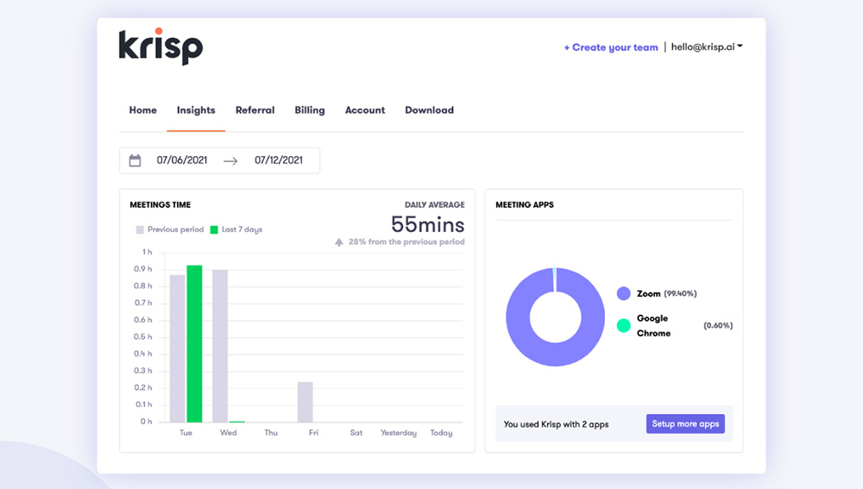The height and width of the screenshot is (489, 863).
Task: Click the upward arrow beside 28% change
Action: (x=339, y=242)
